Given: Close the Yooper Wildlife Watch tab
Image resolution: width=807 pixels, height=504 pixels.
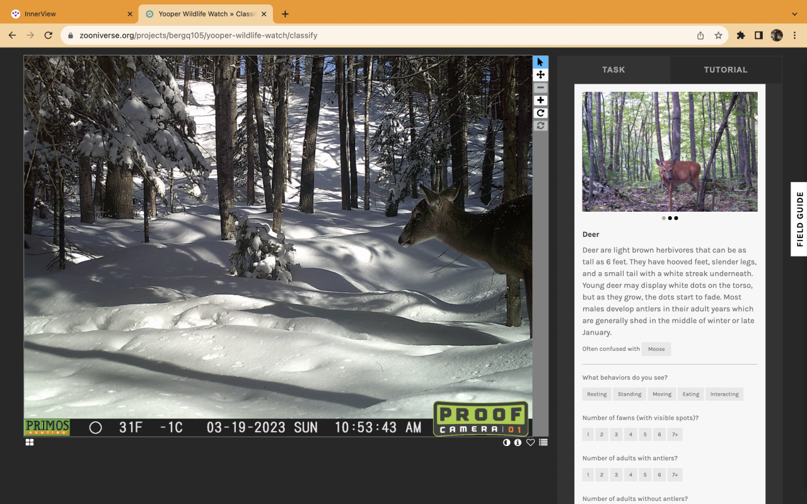Looking at the screenshot, I should pos(264,14).
